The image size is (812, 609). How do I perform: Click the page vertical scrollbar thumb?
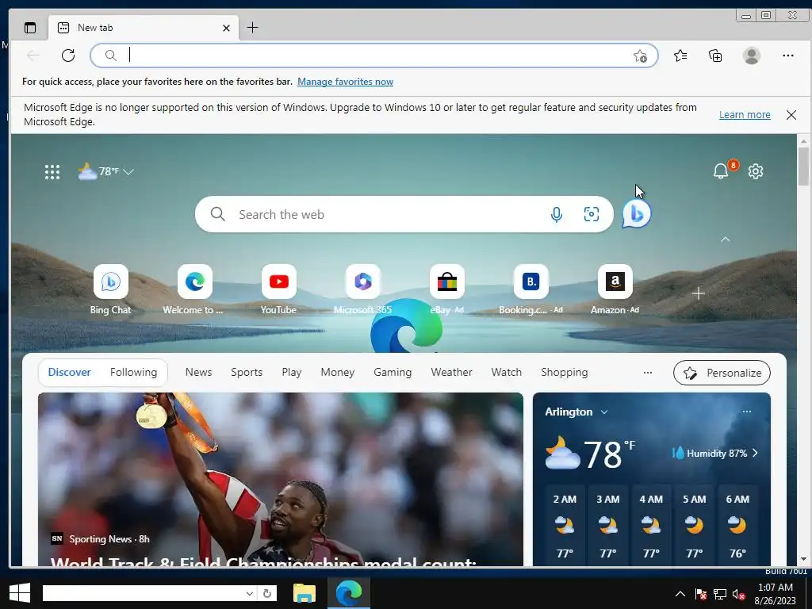[804, 166]
